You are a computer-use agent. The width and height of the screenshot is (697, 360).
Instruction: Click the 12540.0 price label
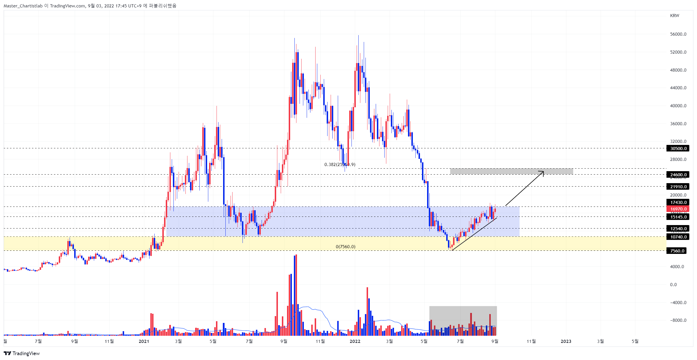[x=678, y=228]
